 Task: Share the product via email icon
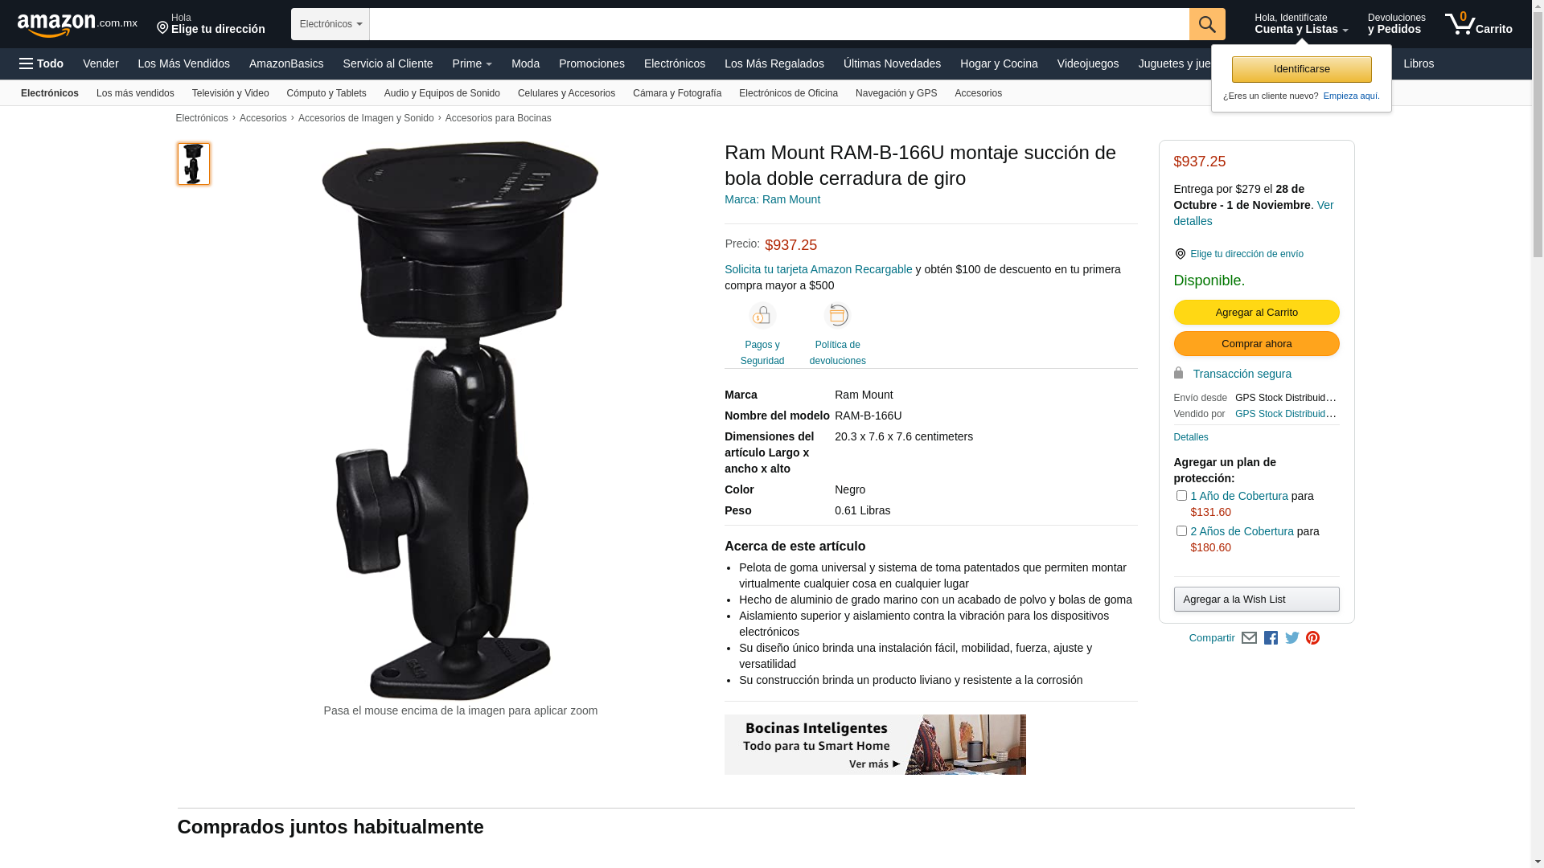point(1249,638)
